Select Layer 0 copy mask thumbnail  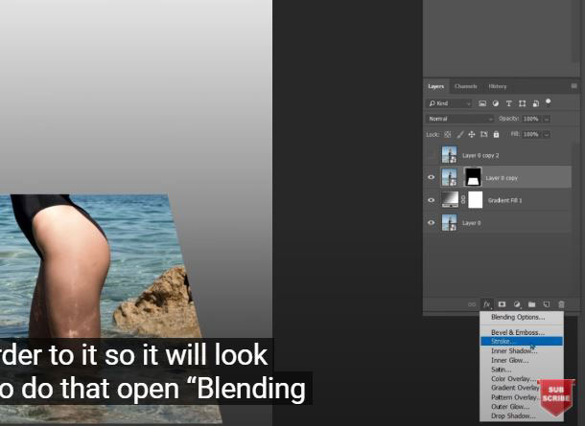click(x=473, y=177)
